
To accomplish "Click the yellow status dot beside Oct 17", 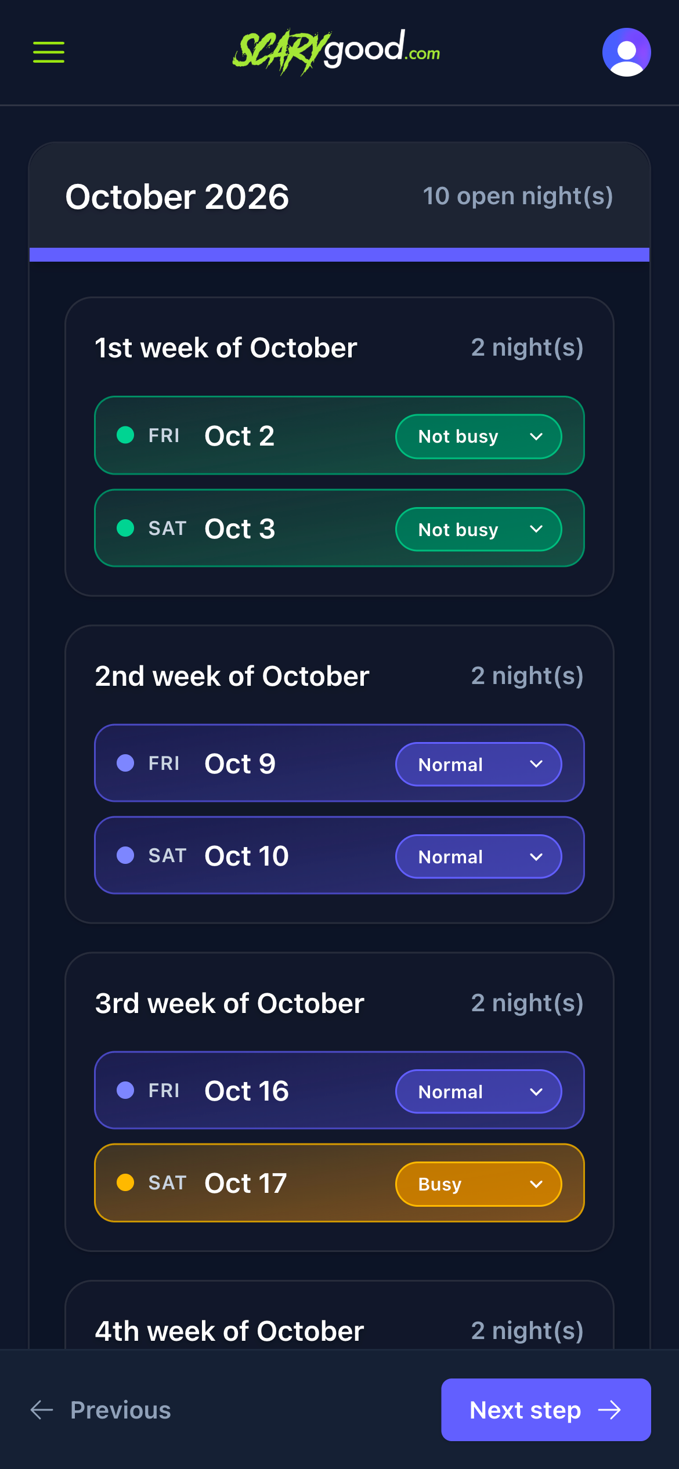I will (x=125, y=1183).
